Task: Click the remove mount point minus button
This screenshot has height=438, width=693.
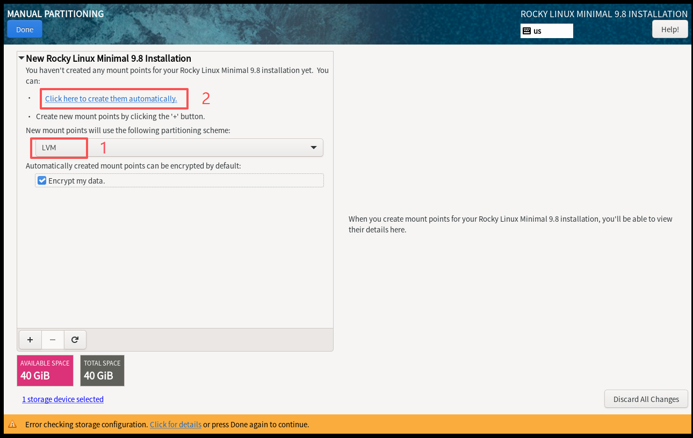Action: click(53, 340)
